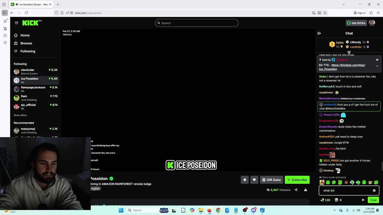
Task: Insert the Jesus portrait emote
Action: [322, 182]
